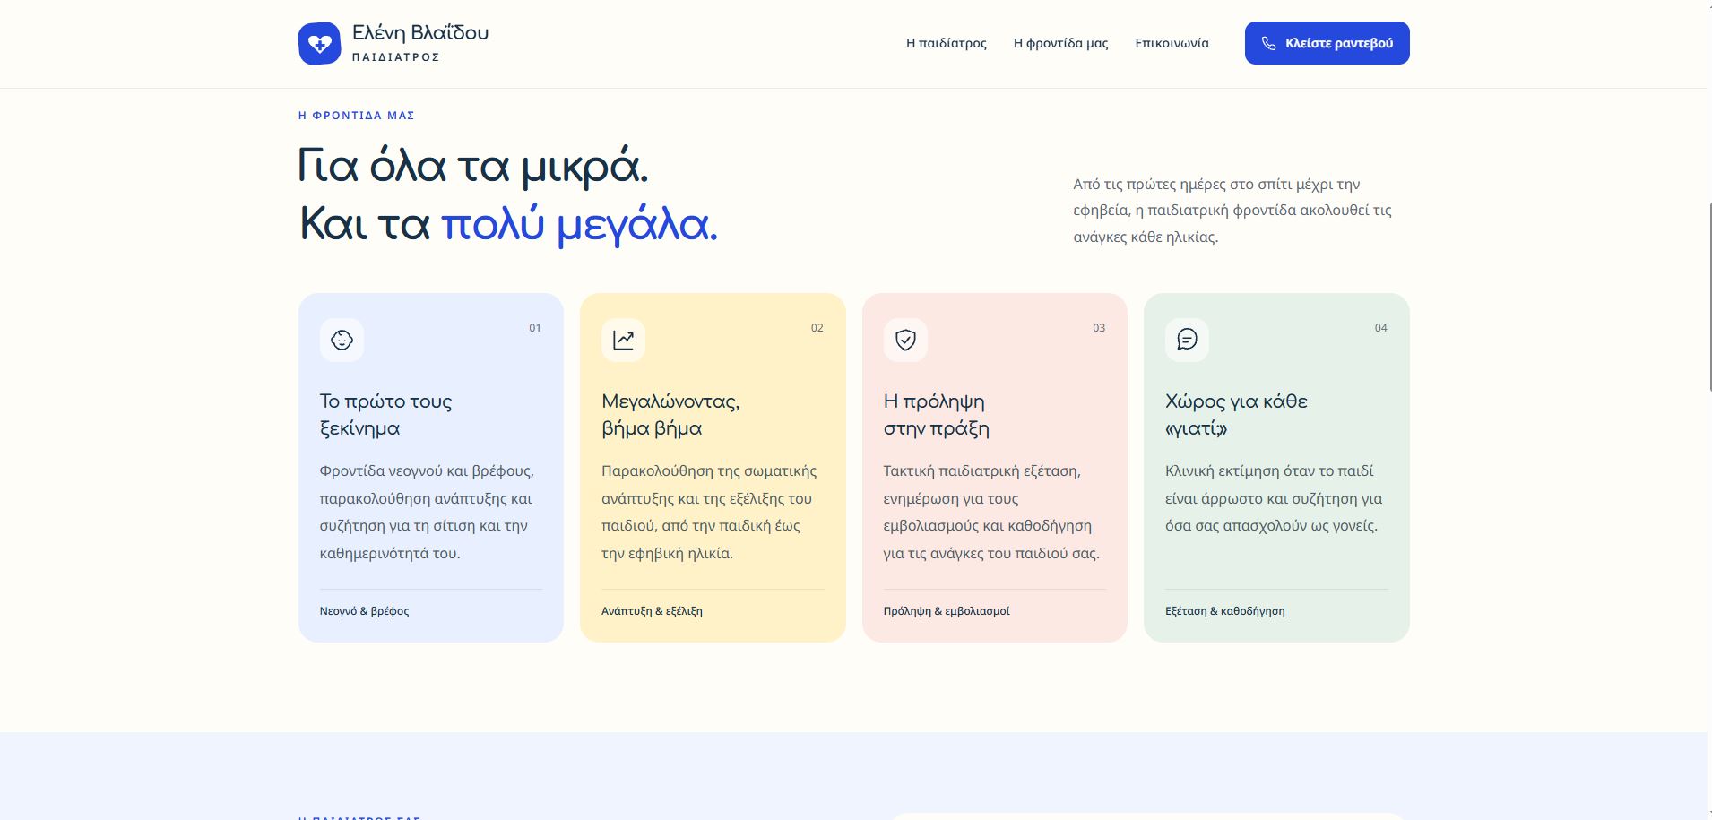Click the description starting 'Παρακολούθηση της σωματικής'

[x=709, y=512]
